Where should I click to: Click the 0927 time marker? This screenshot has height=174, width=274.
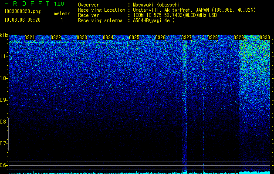tap(186, 37)
